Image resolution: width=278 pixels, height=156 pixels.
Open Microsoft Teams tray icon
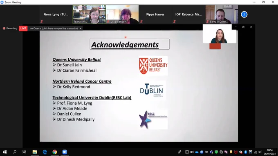[x=211, y=152]
